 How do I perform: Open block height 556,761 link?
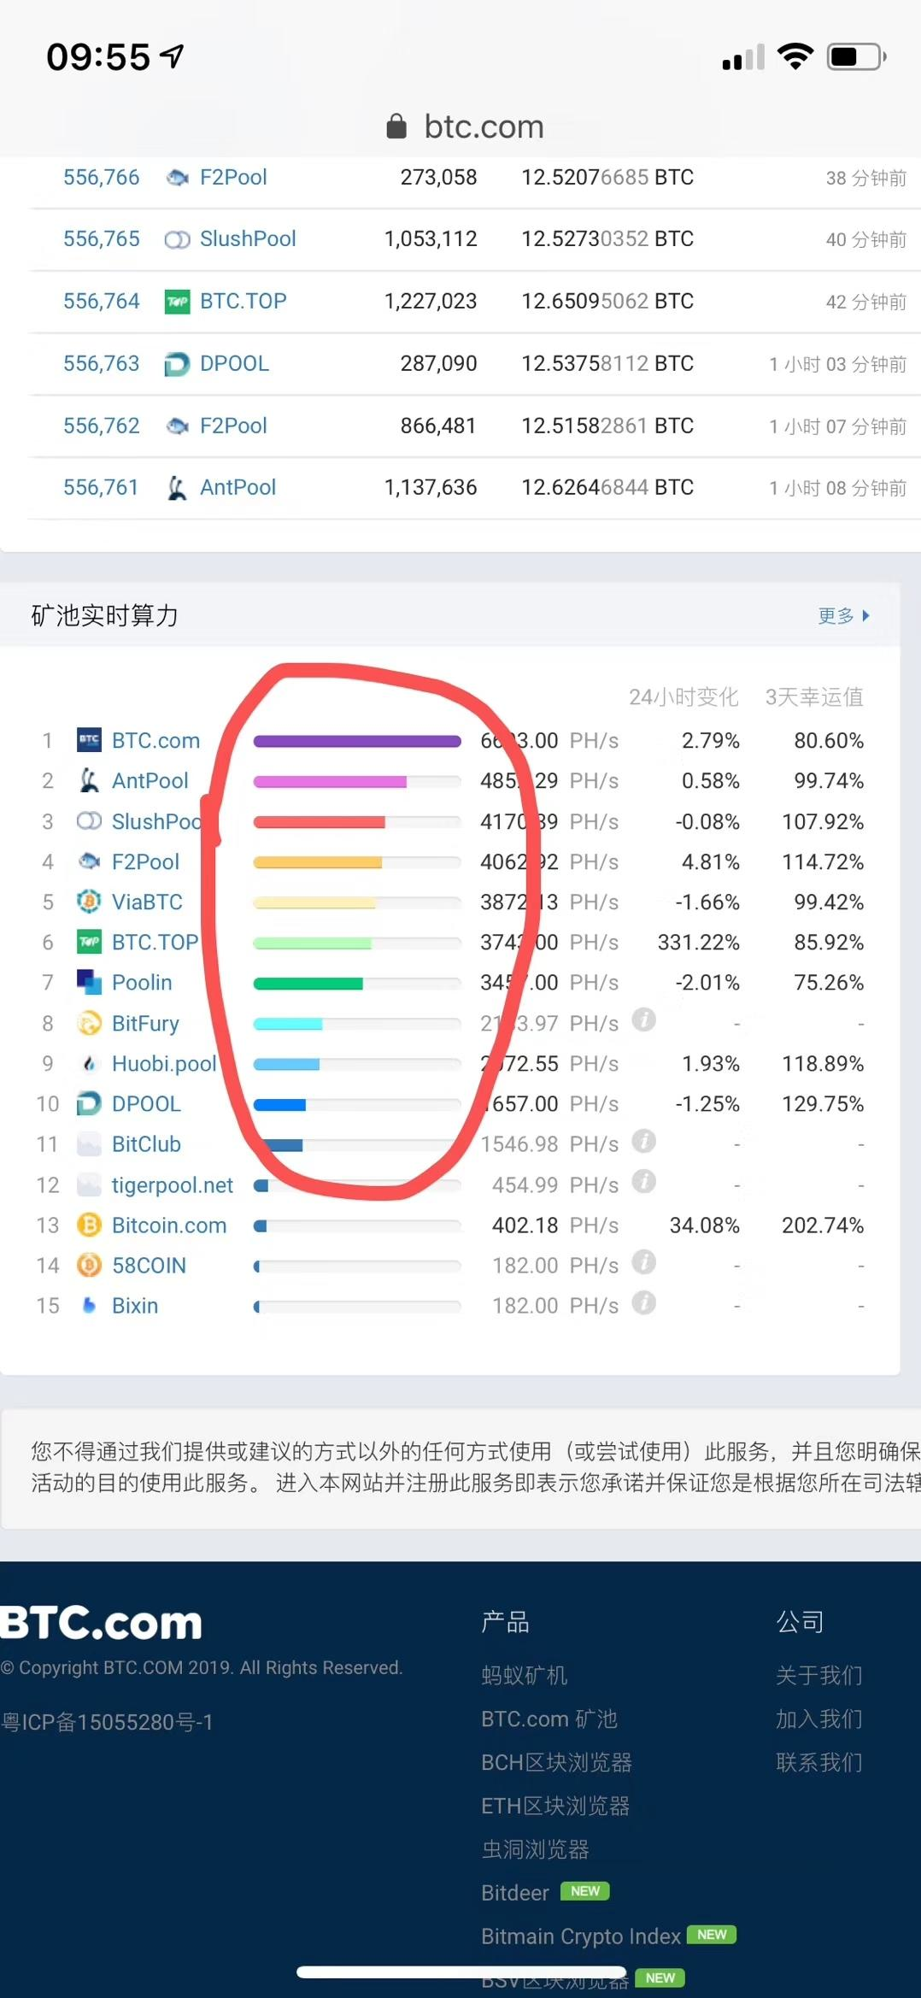[101, 487]
